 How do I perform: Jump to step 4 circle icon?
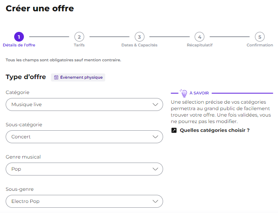pos(199,37)
